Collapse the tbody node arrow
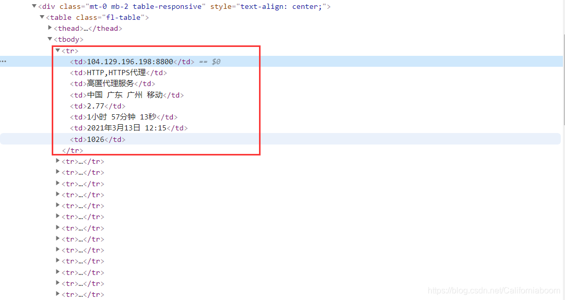The image size is (565, 300). [50, 39]
